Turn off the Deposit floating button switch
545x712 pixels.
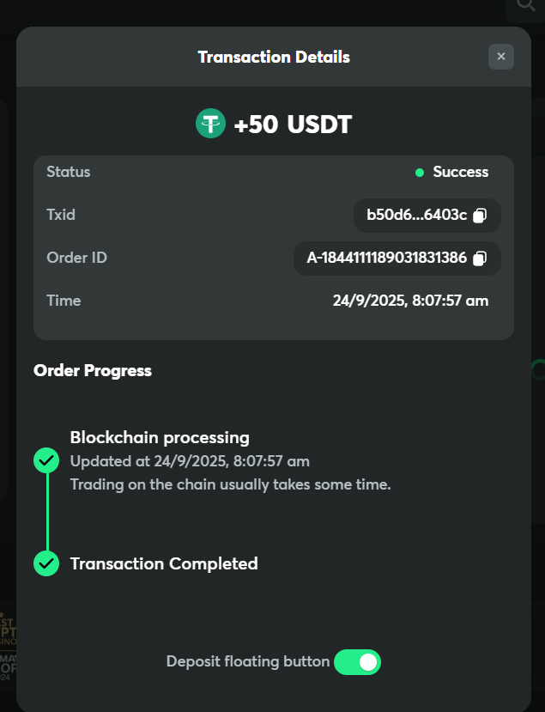coord(357,662)
